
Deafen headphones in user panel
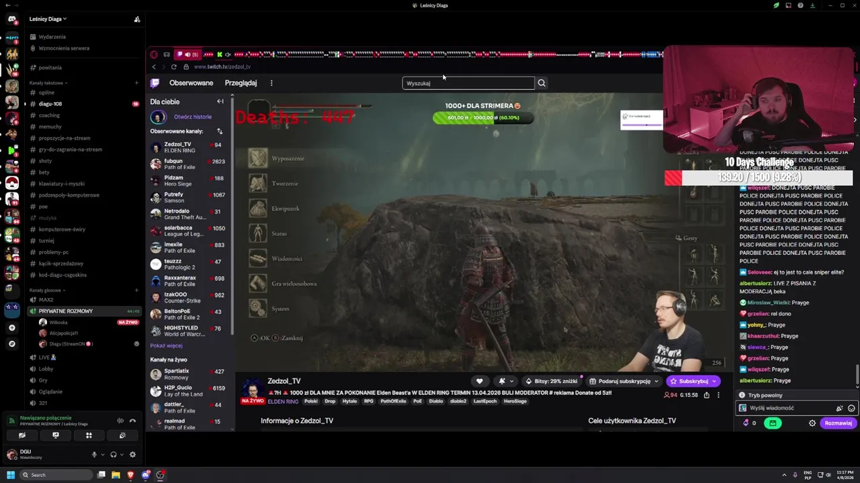114,455
